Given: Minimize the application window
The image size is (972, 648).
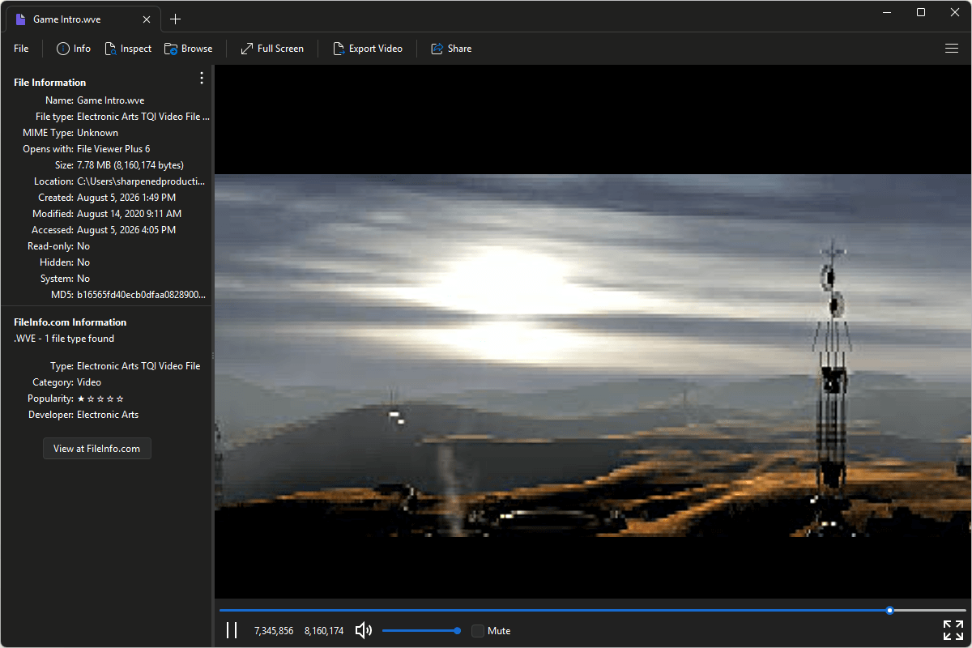Looking at the screenshot, I should 889,12.
